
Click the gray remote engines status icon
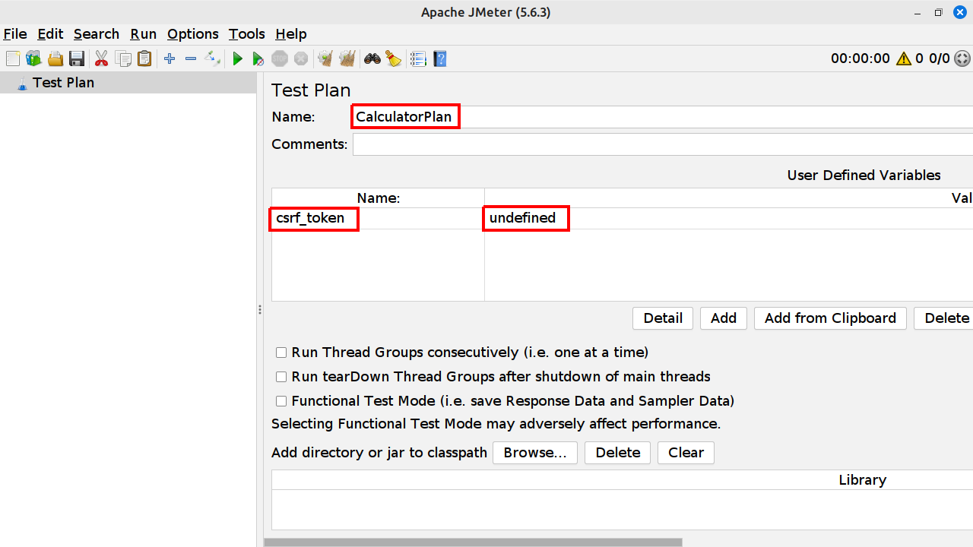coord(962,58)
